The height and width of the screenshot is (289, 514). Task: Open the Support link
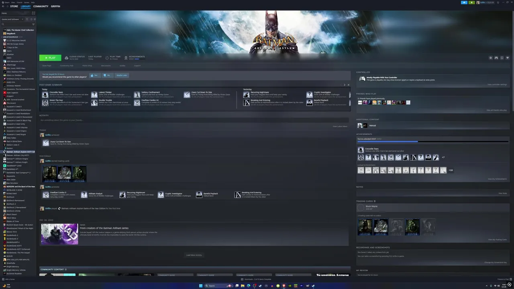click(x=137, y=65)
